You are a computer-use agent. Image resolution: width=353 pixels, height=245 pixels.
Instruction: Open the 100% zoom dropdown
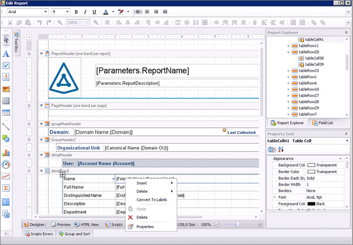[87, 22]
